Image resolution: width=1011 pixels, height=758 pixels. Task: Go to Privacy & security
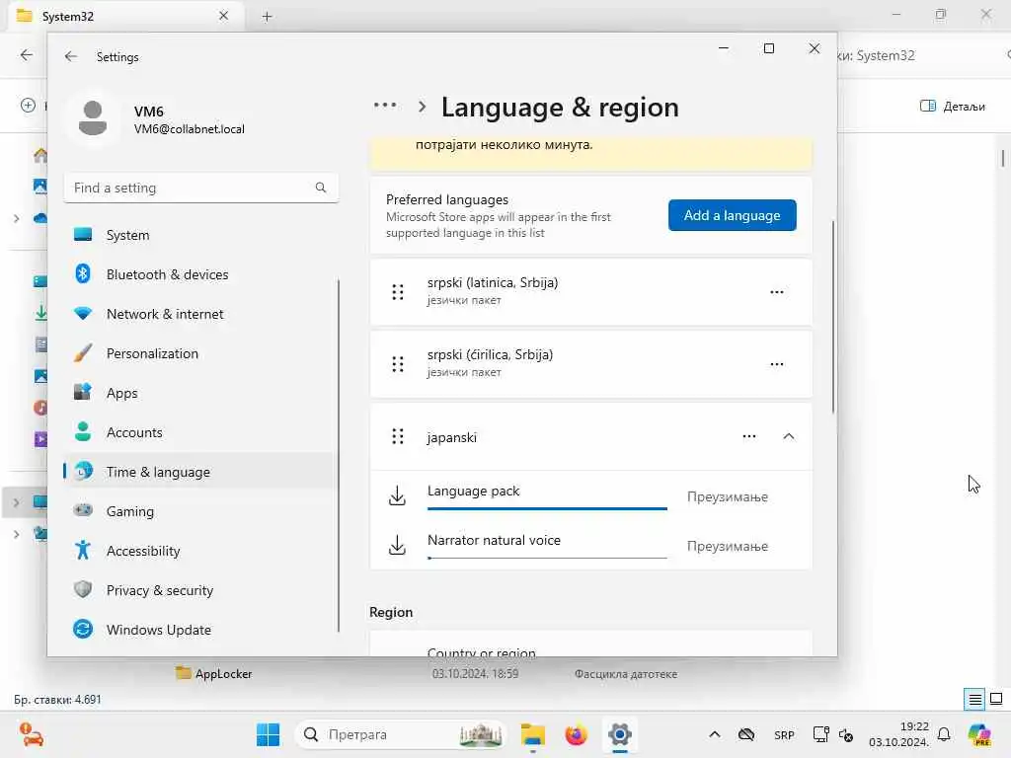[x=201, y=590]
